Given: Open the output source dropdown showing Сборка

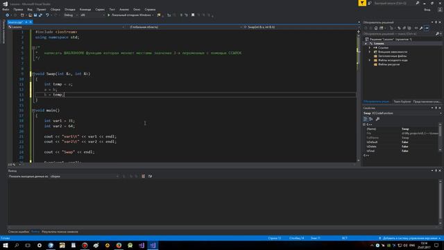Looking at the screenshot, I should pyautogui.click(x=85, y=176).
